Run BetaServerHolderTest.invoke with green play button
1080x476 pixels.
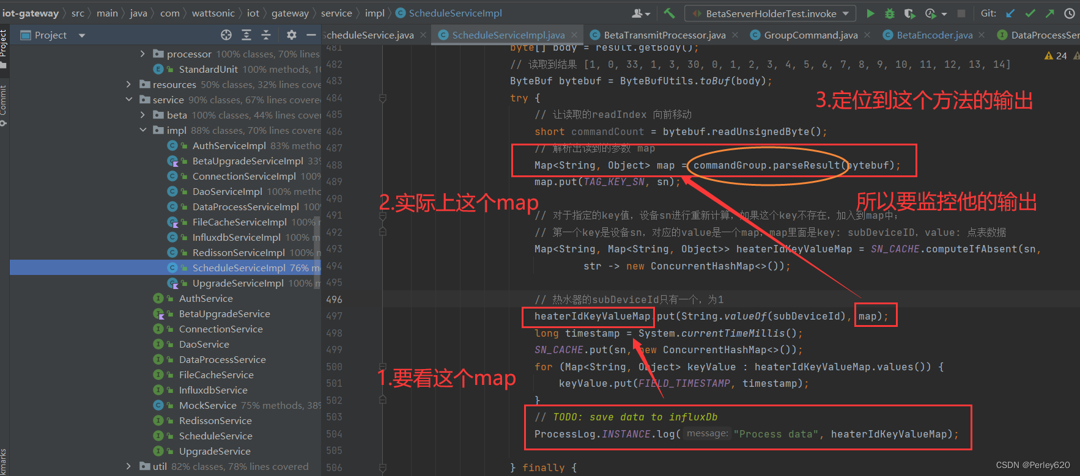click(870, 13)
